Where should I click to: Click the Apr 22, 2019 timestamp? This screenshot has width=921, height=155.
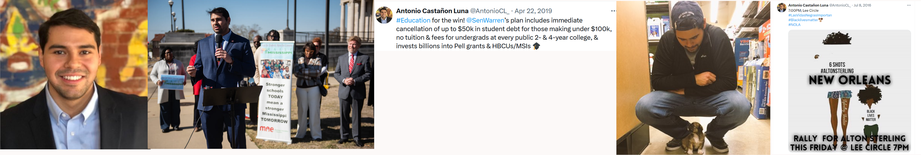[x=533, y=11]
